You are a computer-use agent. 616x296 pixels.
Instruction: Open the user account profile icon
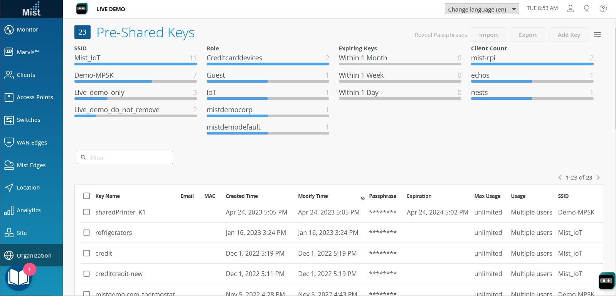[570, 8]
